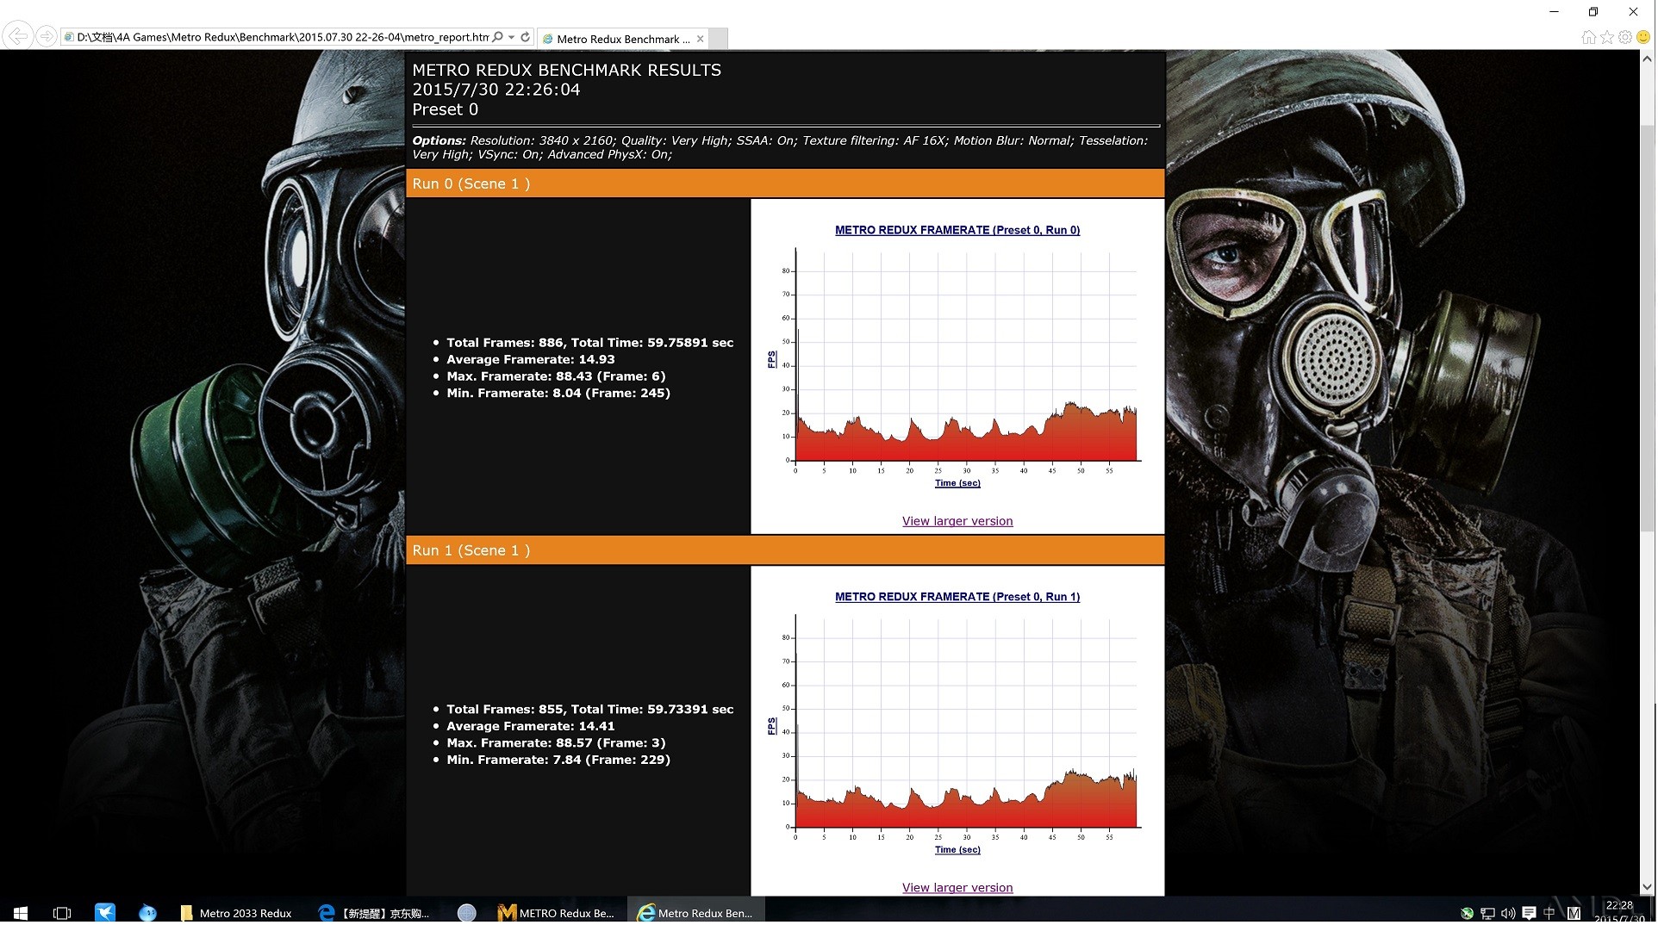This screenshot has height=925, width=1658.
Task: Open Favorites star in browser toolbar
Action: (x=1607, y=37)
